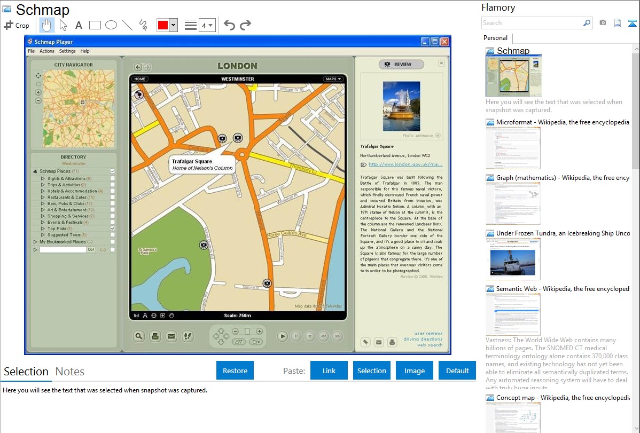Tick the Shopping & Services checkbox
Viewport: 640px width, 433px height.
tap(113, 216)
